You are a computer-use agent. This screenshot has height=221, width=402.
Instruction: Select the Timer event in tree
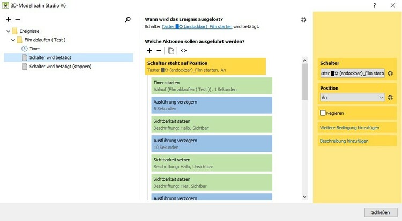[x=34, y=49]
